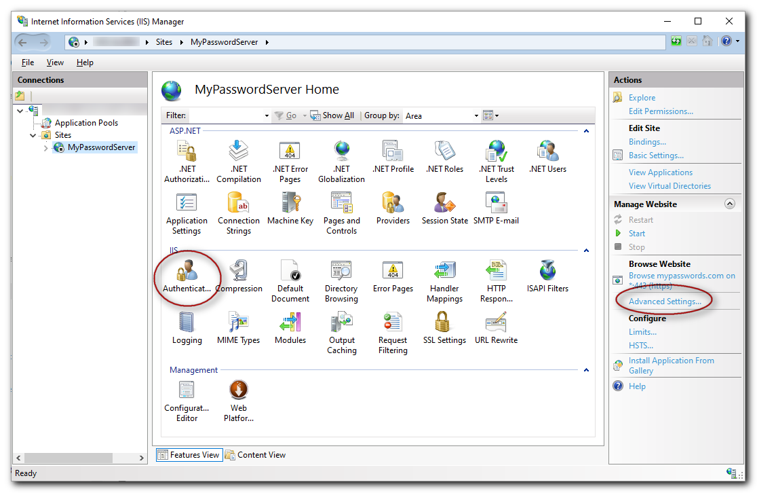This screenshot has width=757, height=493.
Task: Open .NET Globalization
Action: (x=341, y=162)
